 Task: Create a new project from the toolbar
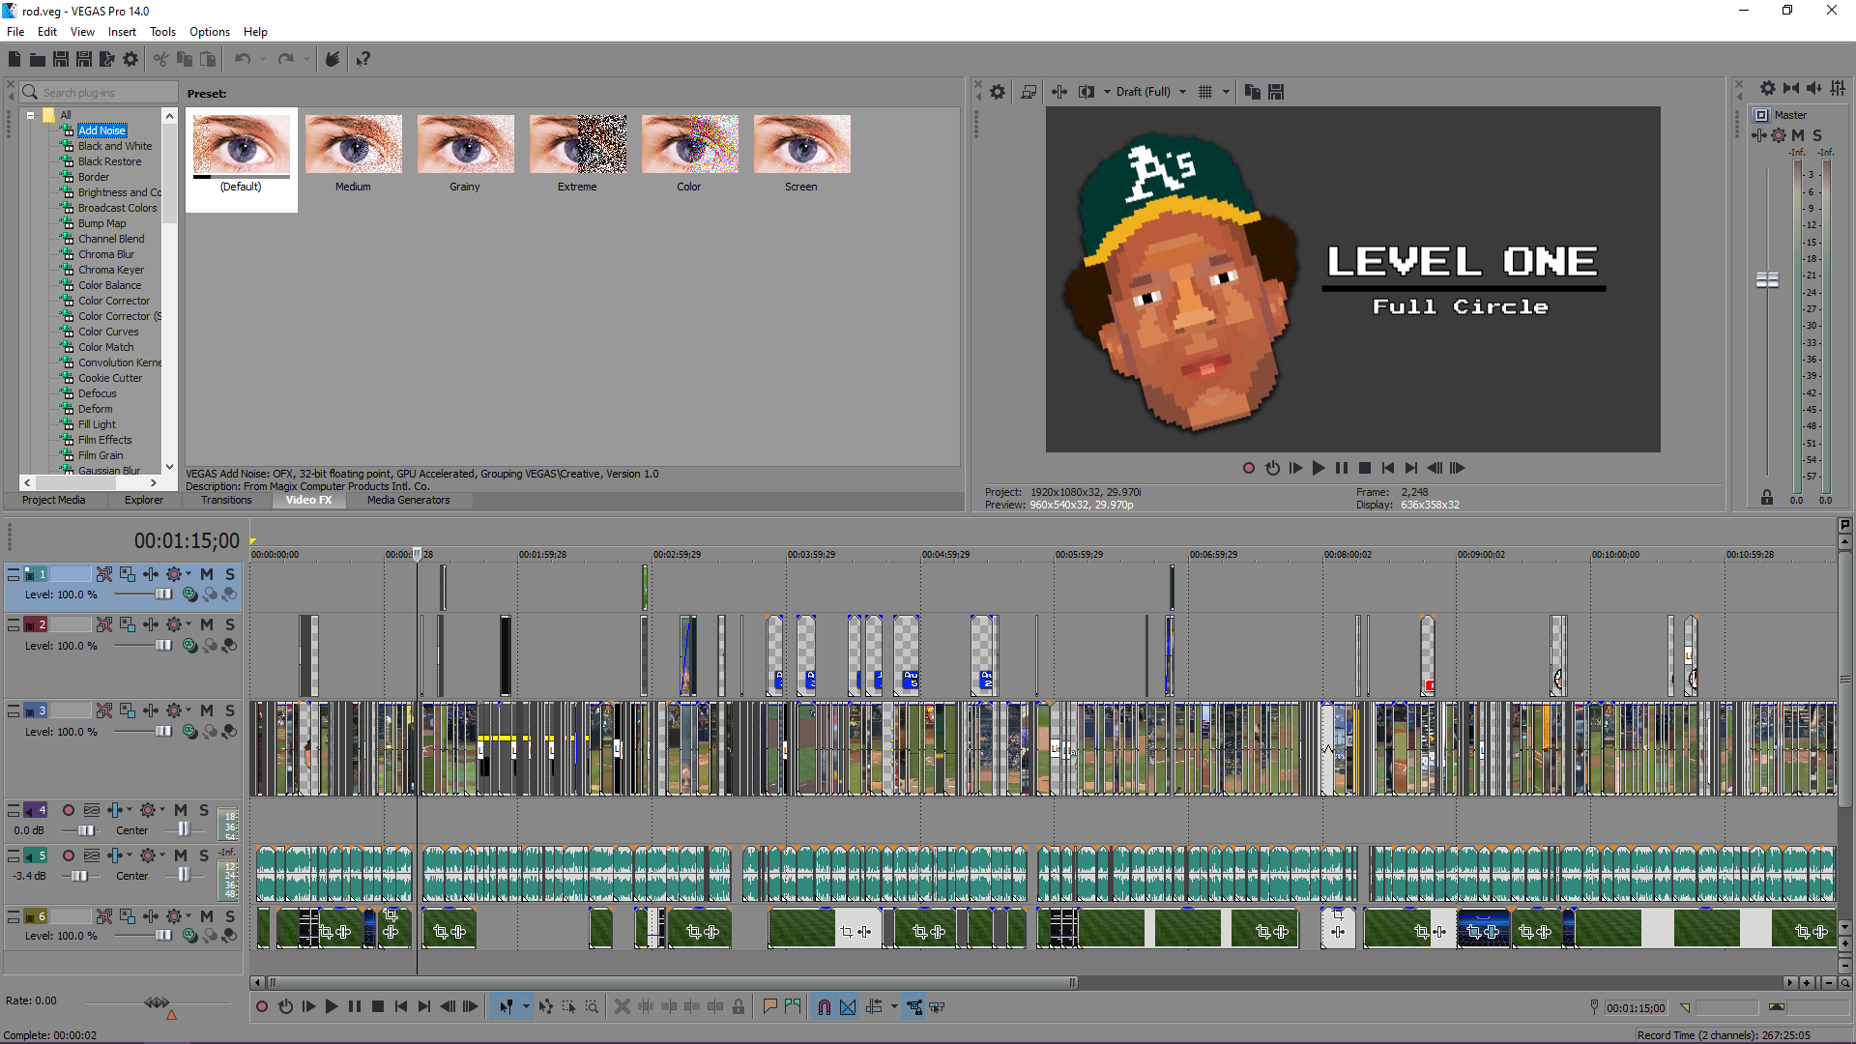(x=14, y=59)
